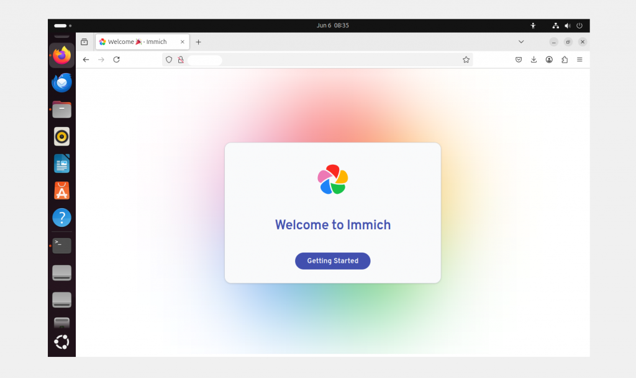Open the accessibility menu in top bar

[533, 25]
